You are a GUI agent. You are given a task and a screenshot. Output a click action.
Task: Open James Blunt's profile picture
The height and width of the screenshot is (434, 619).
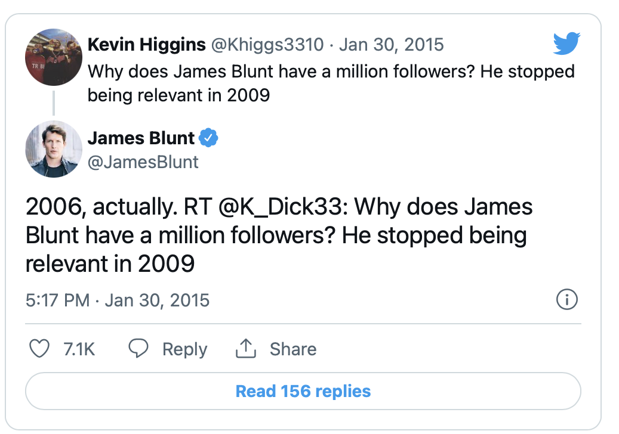[x=54, y=149]
